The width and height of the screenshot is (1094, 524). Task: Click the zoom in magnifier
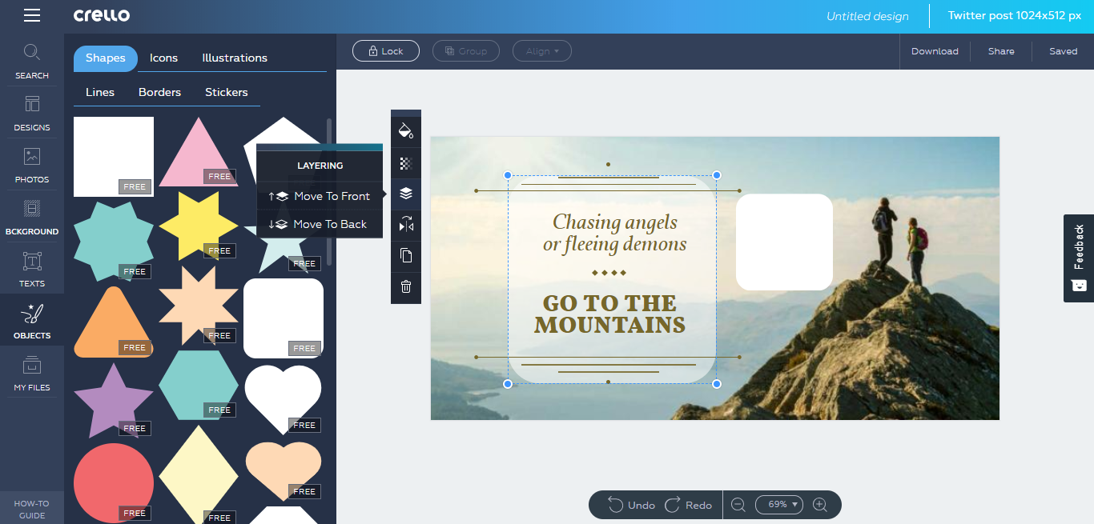[x=820, y=505]
